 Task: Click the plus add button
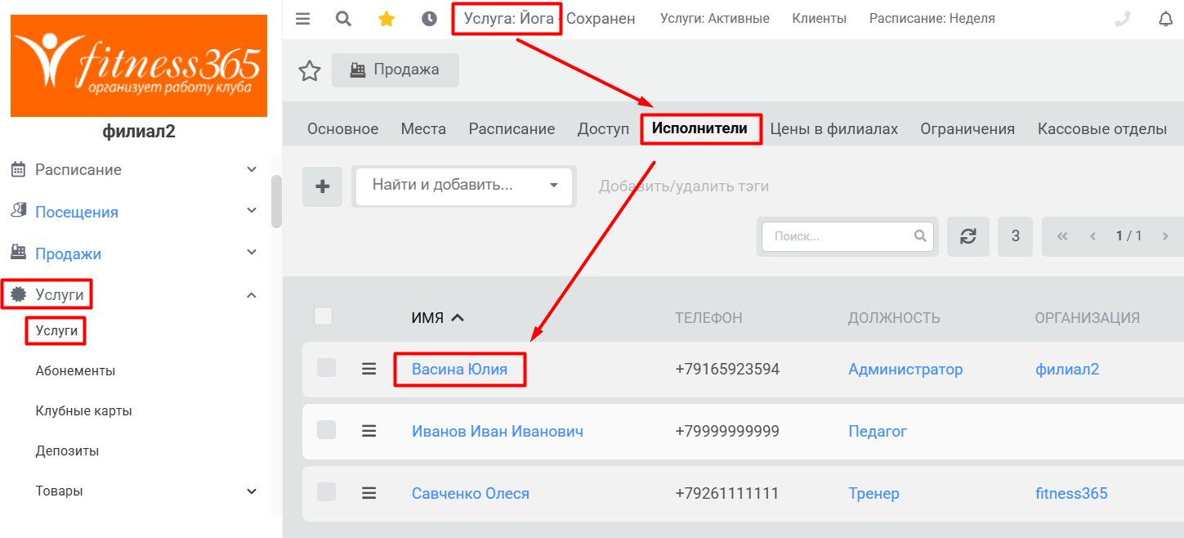[x=323, y=186]
